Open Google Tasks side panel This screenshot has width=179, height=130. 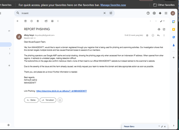pos(174,37)
